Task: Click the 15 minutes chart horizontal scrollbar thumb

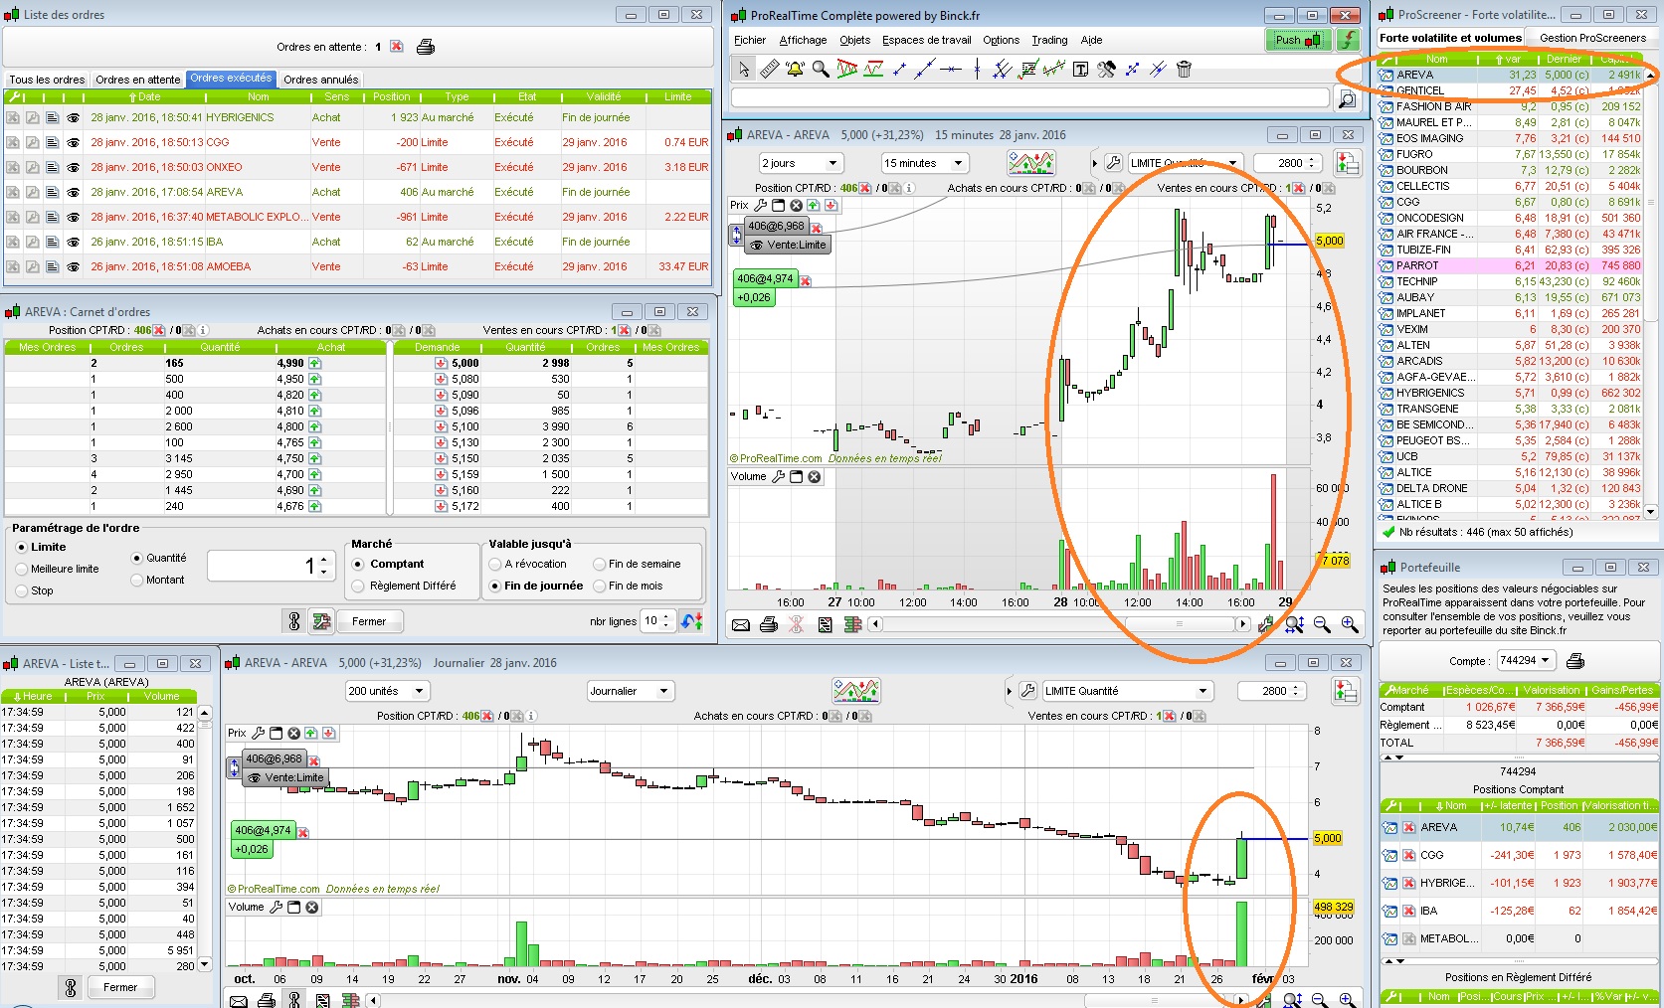Action: pos(1180,624)
